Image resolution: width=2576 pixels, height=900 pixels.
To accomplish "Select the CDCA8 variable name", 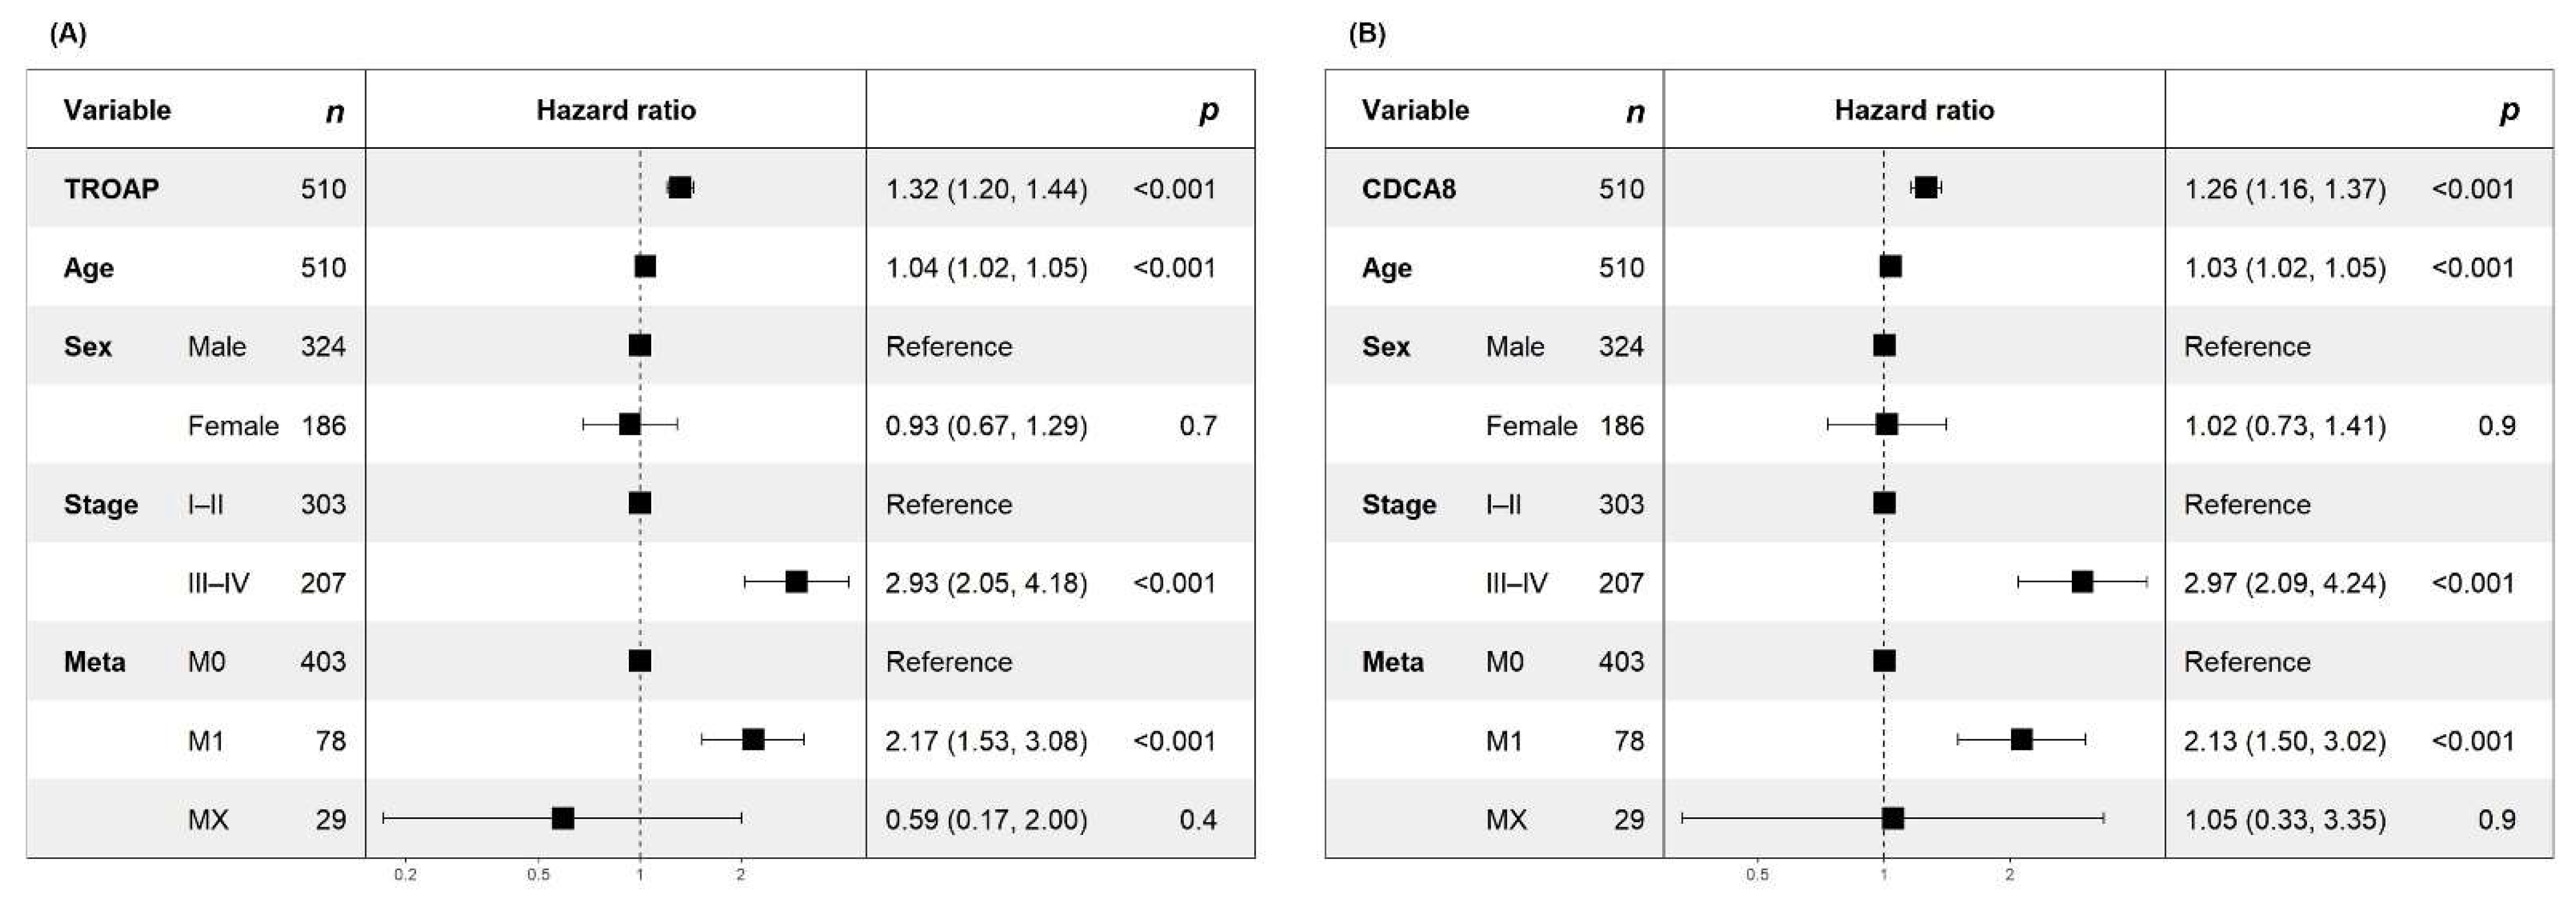I will [x=1408, y=189].
